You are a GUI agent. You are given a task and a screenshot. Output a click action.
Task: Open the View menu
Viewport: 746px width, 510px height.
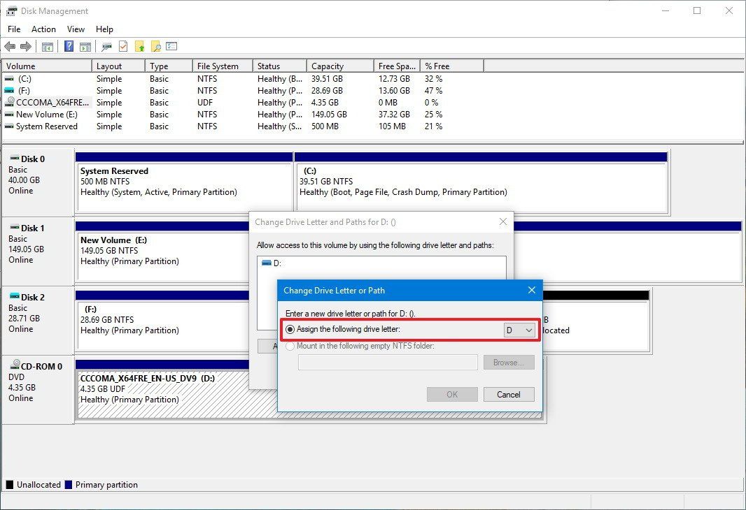pos(76,29)
